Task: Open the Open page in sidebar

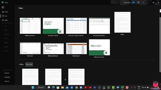Action: [5, 20]
